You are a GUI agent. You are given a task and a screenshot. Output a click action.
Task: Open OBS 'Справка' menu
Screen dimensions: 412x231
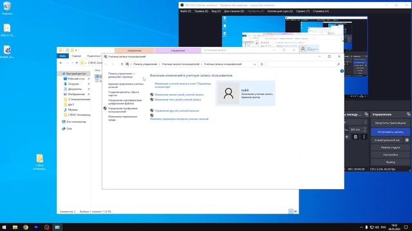(x=321, y=12)
